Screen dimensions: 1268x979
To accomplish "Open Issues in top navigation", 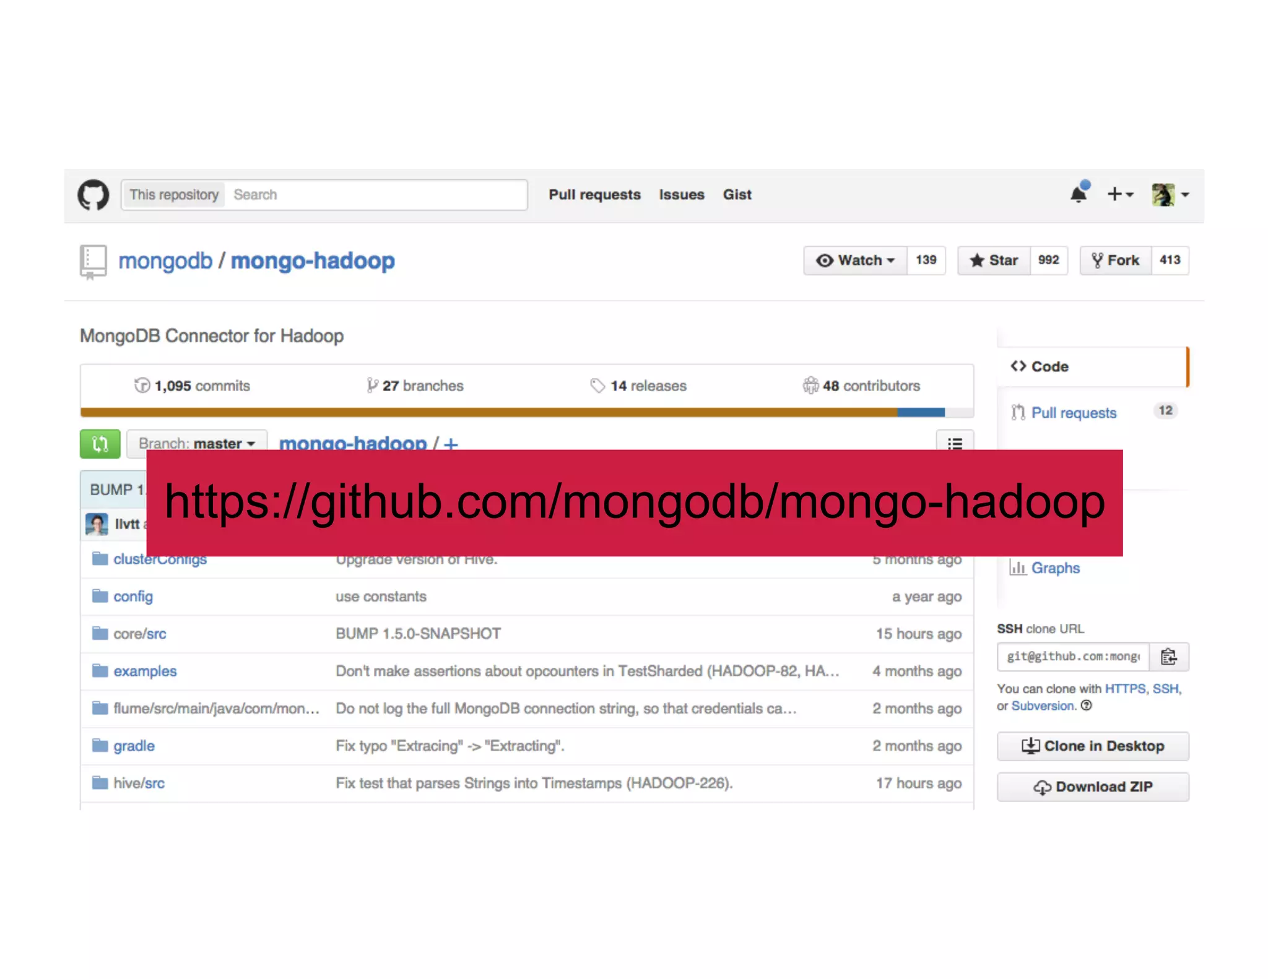I will coord(682,195).
